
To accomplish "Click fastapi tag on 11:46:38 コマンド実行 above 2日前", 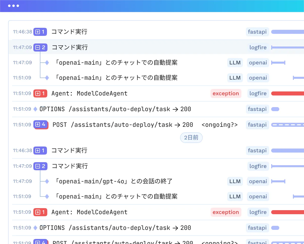I will pyautogui.click(x=257, y=32).
